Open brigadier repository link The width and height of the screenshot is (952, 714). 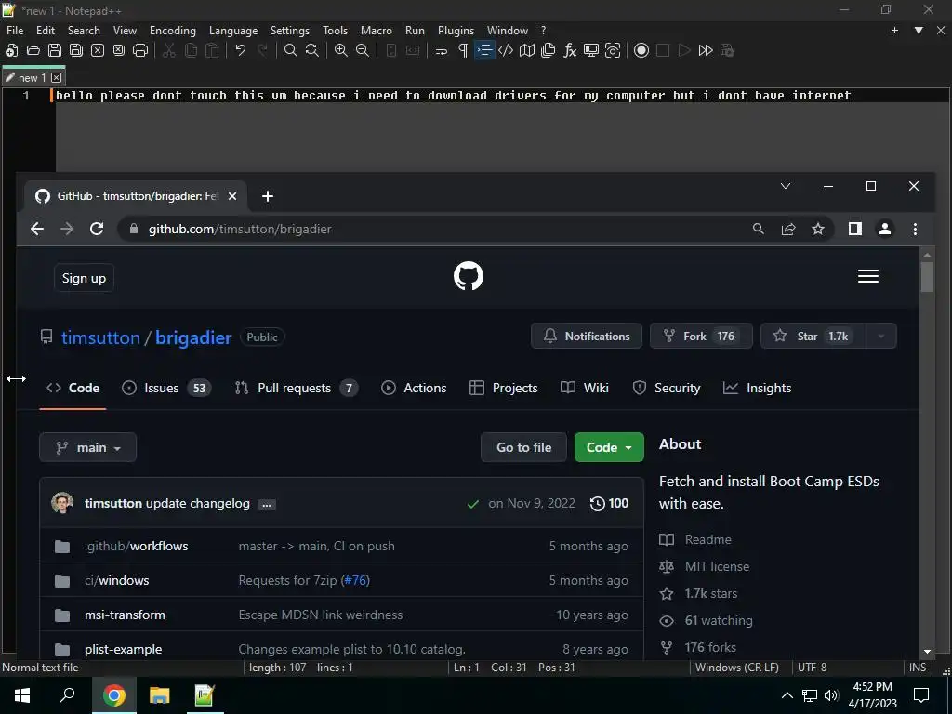click(193, 337)
